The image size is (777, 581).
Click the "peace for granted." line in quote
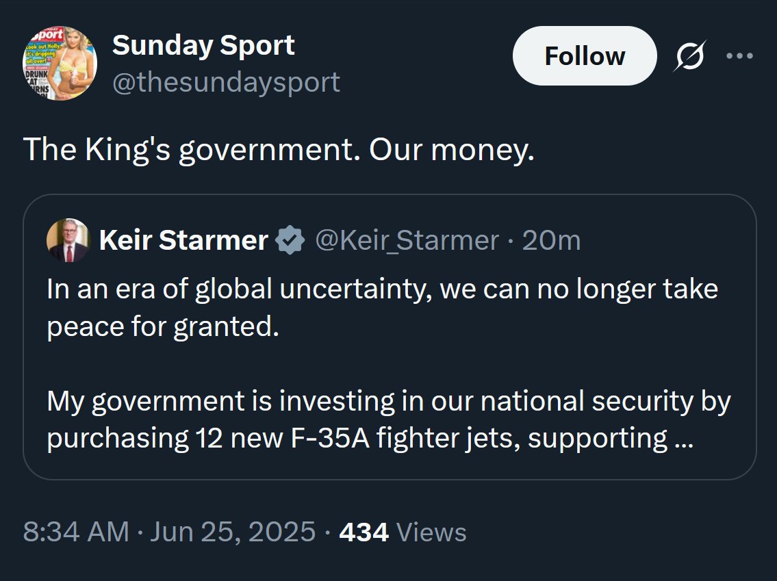[163, 326]
